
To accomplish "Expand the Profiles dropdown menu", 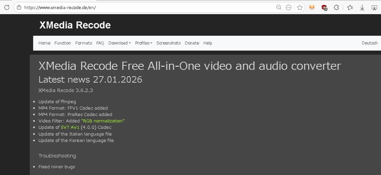I will click(144, 43).
